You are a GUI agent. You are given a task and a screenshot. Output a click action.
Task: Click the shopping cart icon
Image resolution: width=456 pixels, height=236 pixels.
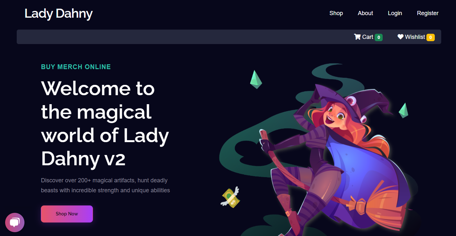click(x=357, y=37)
